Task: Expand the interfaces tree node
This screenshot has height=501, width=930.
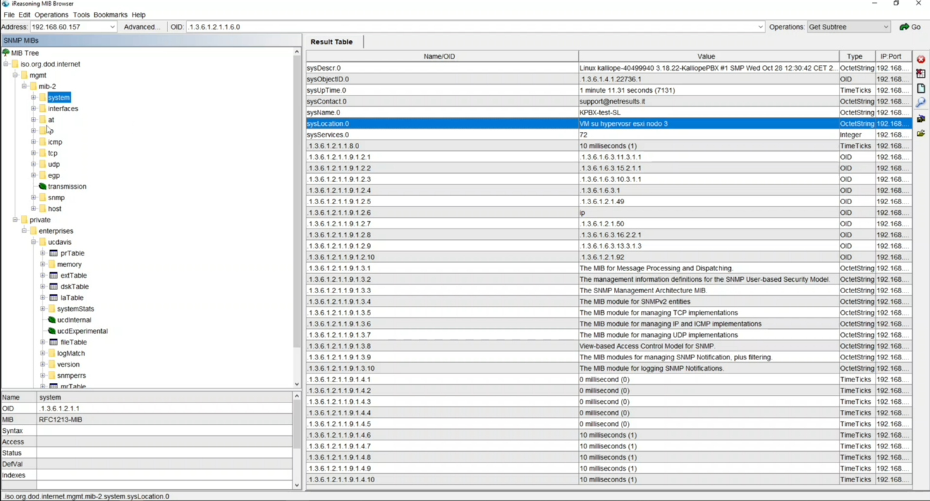Action: pos(34,109)
